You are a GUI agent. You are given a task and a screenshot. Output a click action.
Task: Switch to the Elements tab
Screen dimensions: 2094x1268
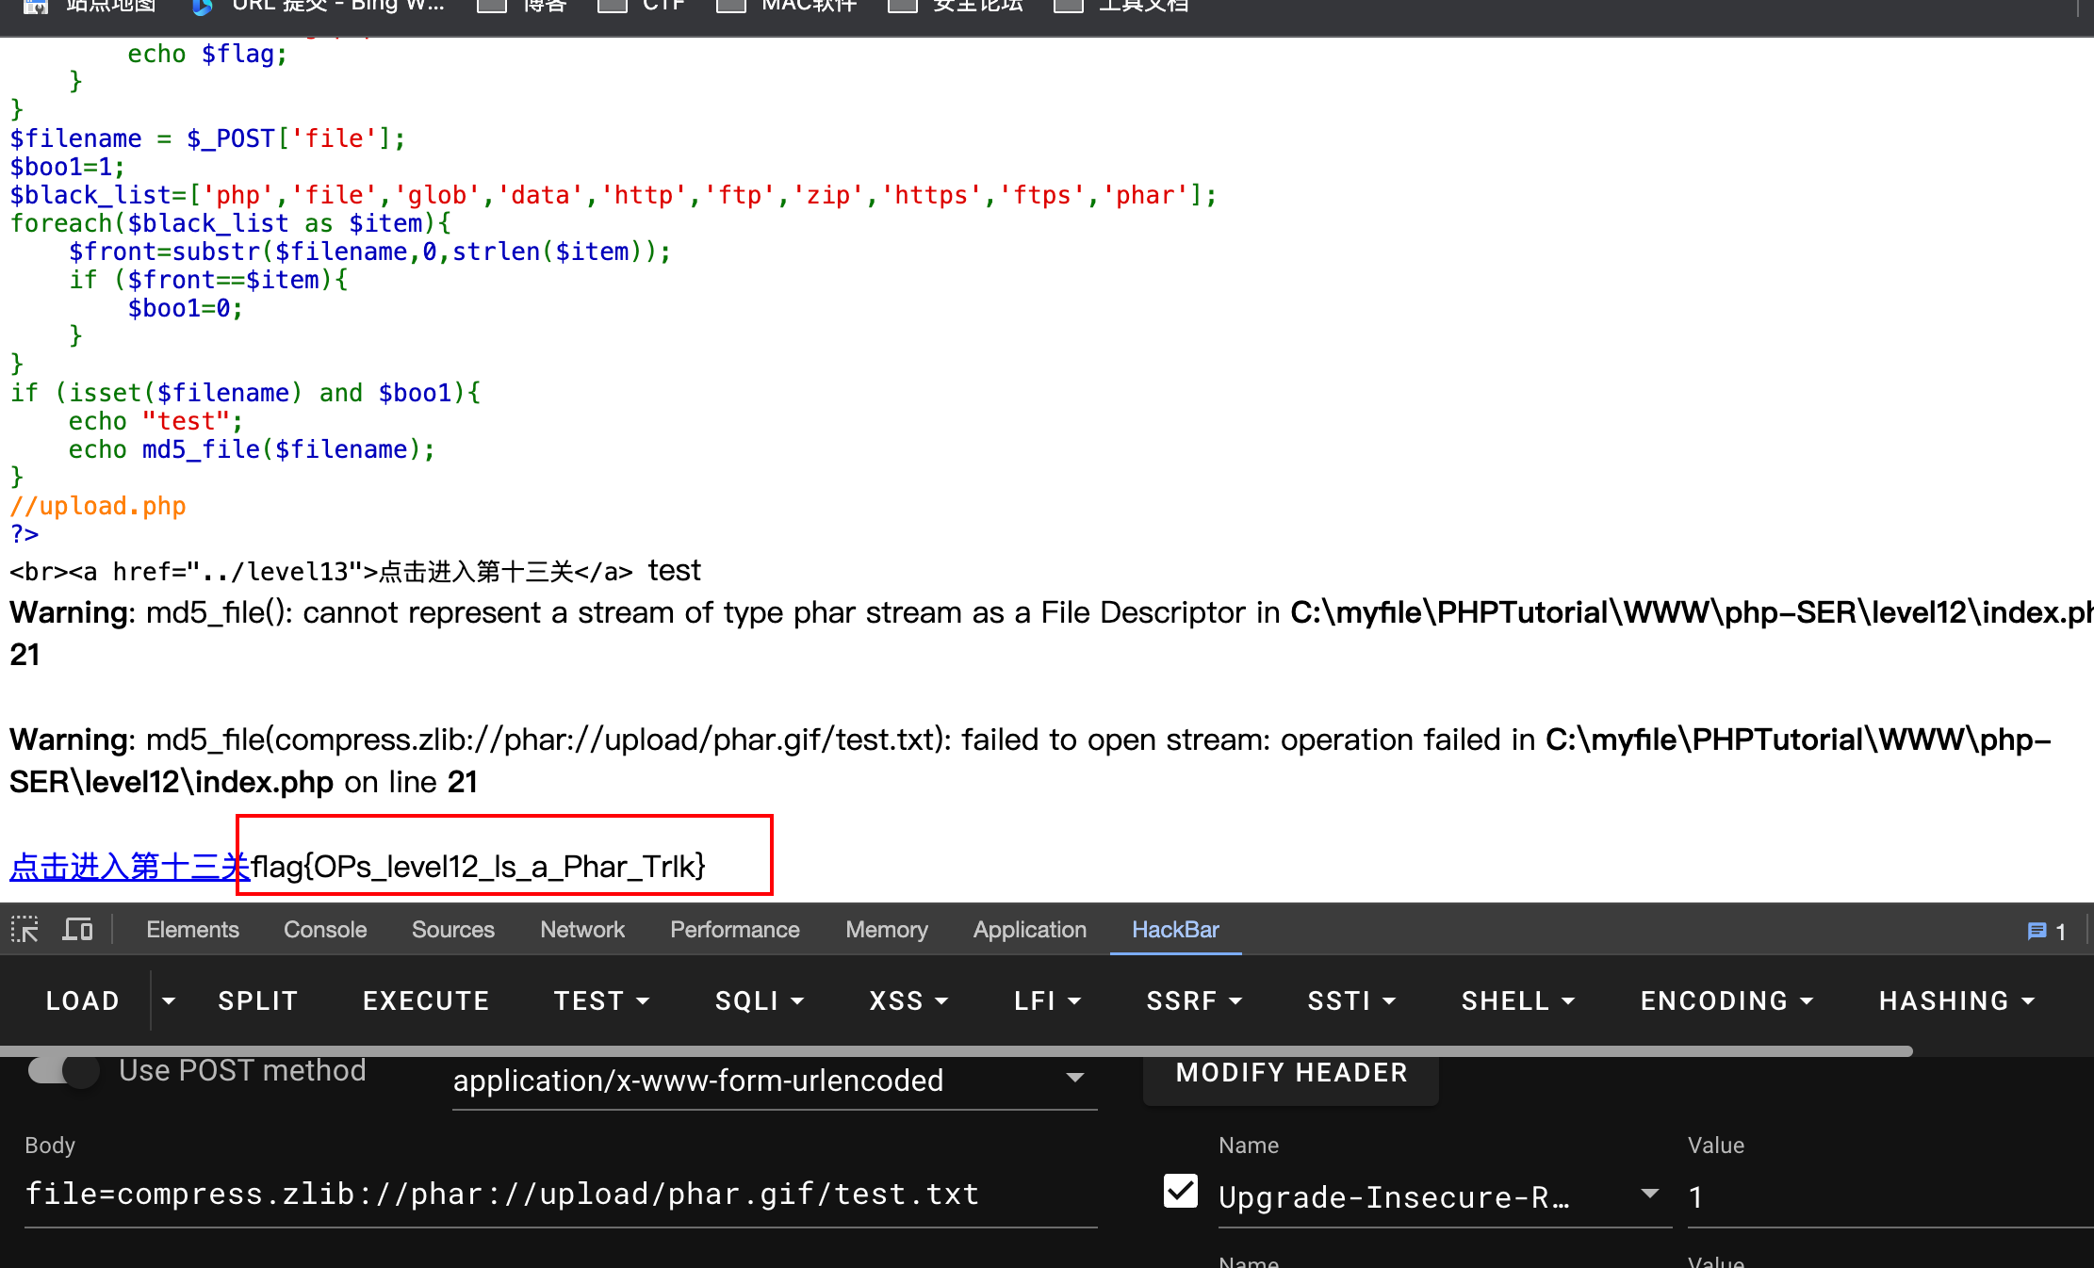[x=192, y=930]
